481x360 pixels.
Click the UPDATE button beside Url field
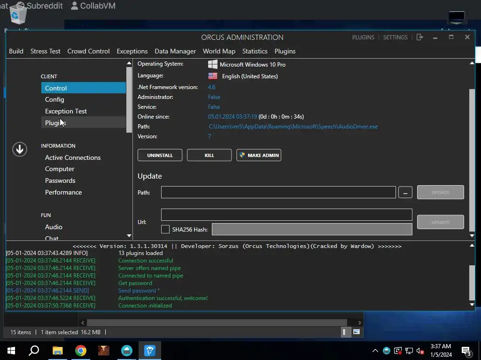(x=441, y=222)
